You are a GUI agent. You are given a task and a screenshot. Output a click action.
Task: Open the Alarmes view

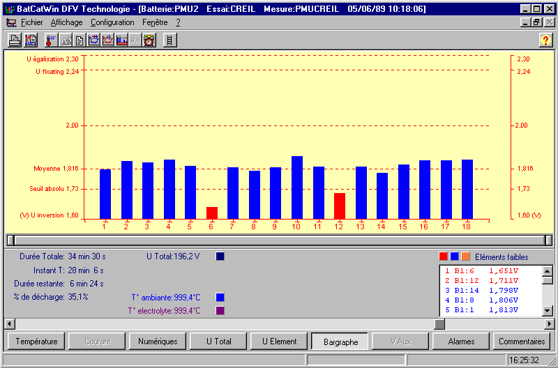point(461,342)
